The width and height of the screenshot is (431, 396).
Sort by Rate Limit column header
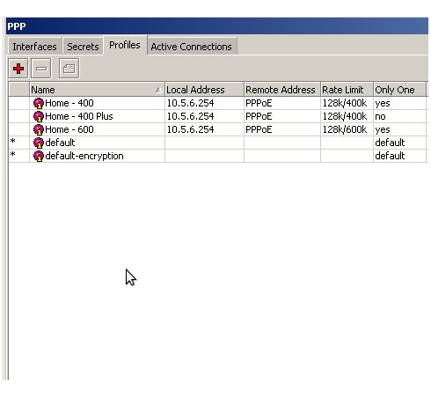pos(347,90)
